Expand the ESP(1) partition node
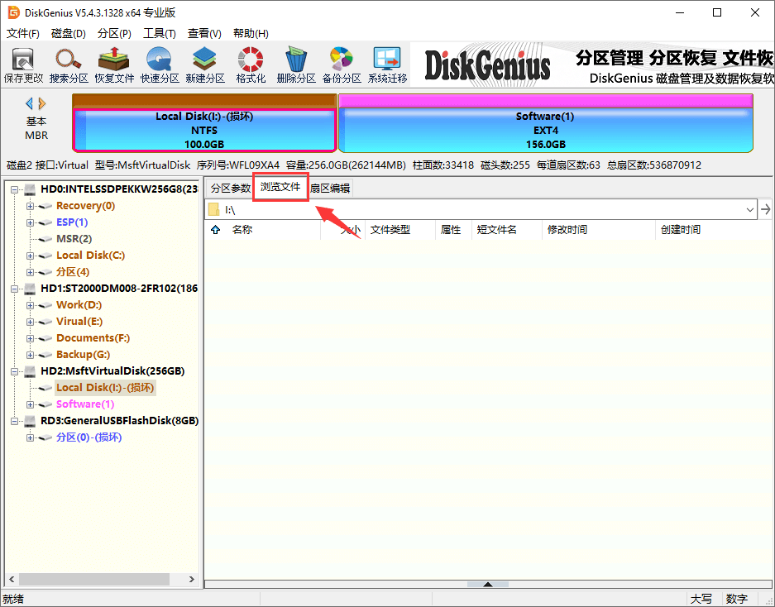Viewport: 775px width, 607px height. (30, 222)
